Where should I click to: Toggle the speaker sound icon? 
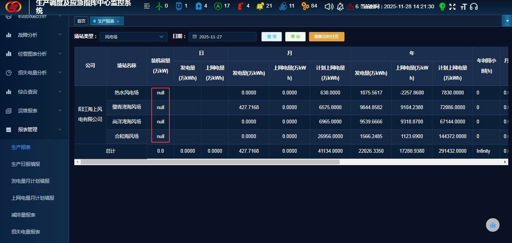[329, 6]
